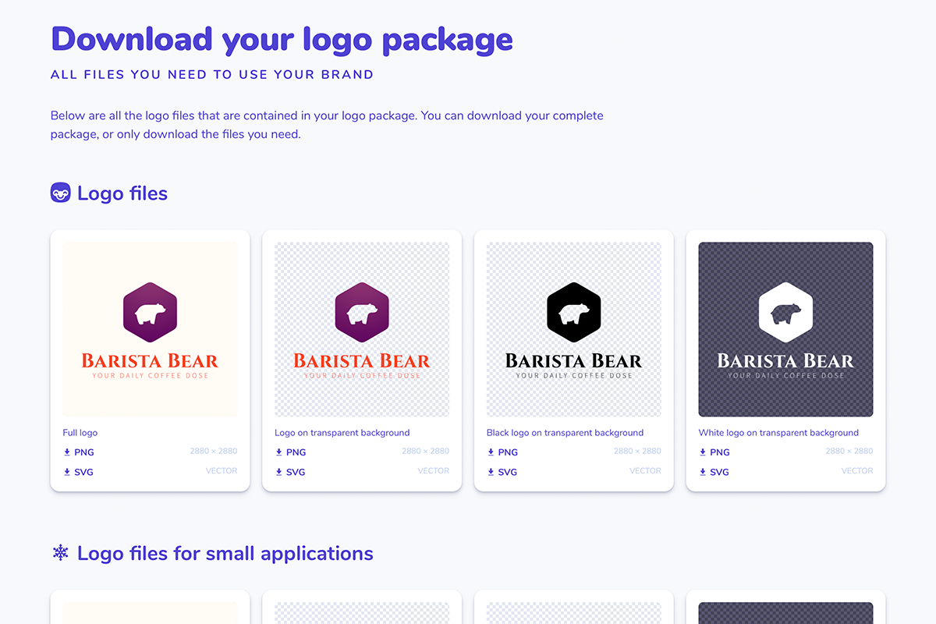Download the white logo PNG file

click(x=714, y=452)
